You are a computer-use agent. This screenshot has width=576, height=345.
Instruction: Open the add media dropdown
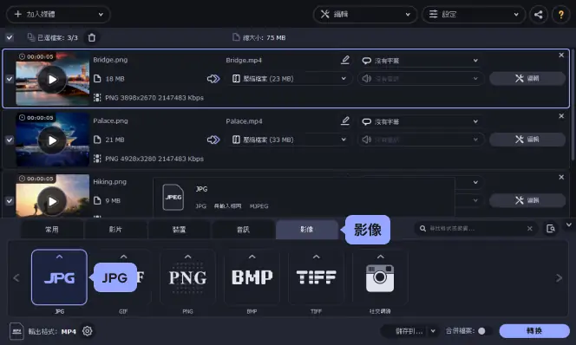tap(58, 15)
